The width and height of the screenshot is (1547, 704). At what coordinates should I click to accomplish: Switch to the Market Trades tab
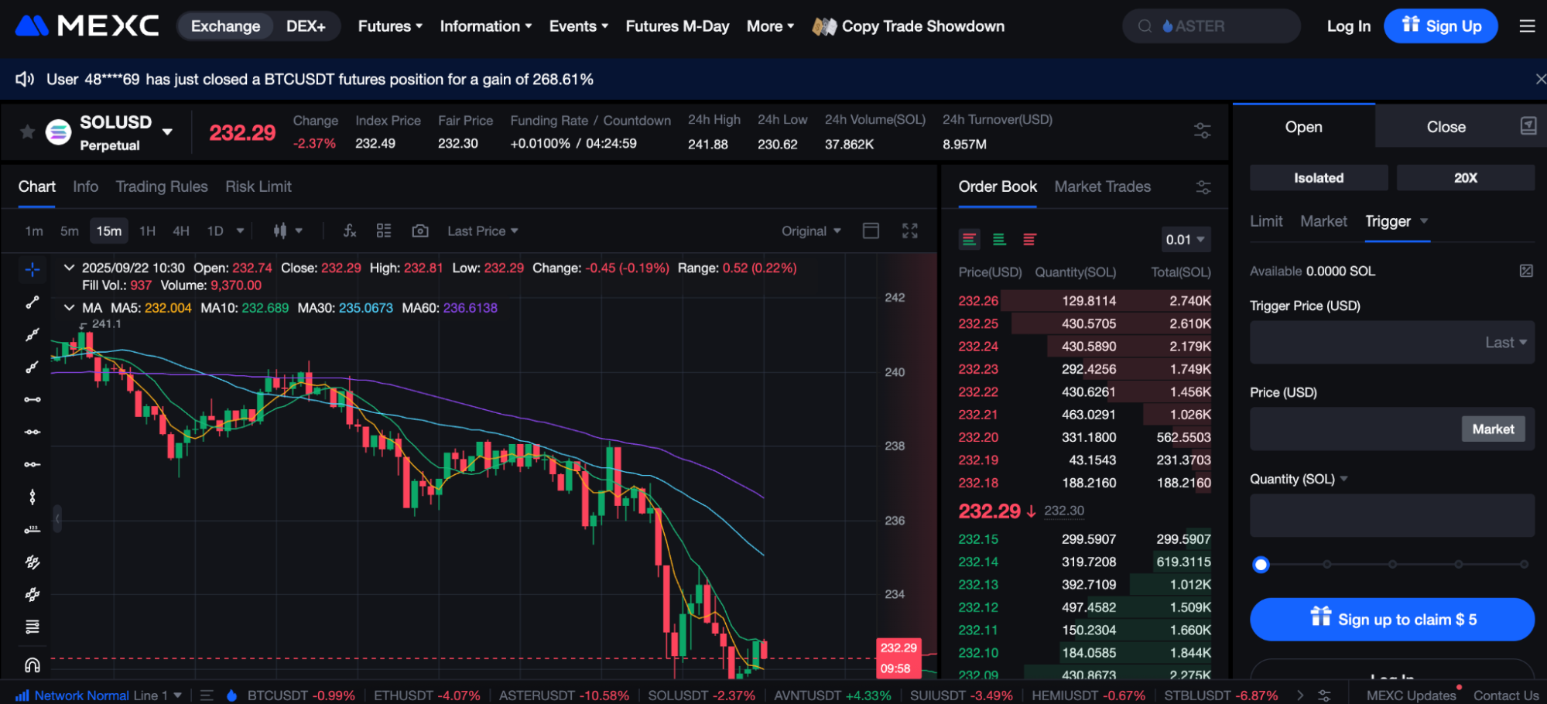(1102, 186)
